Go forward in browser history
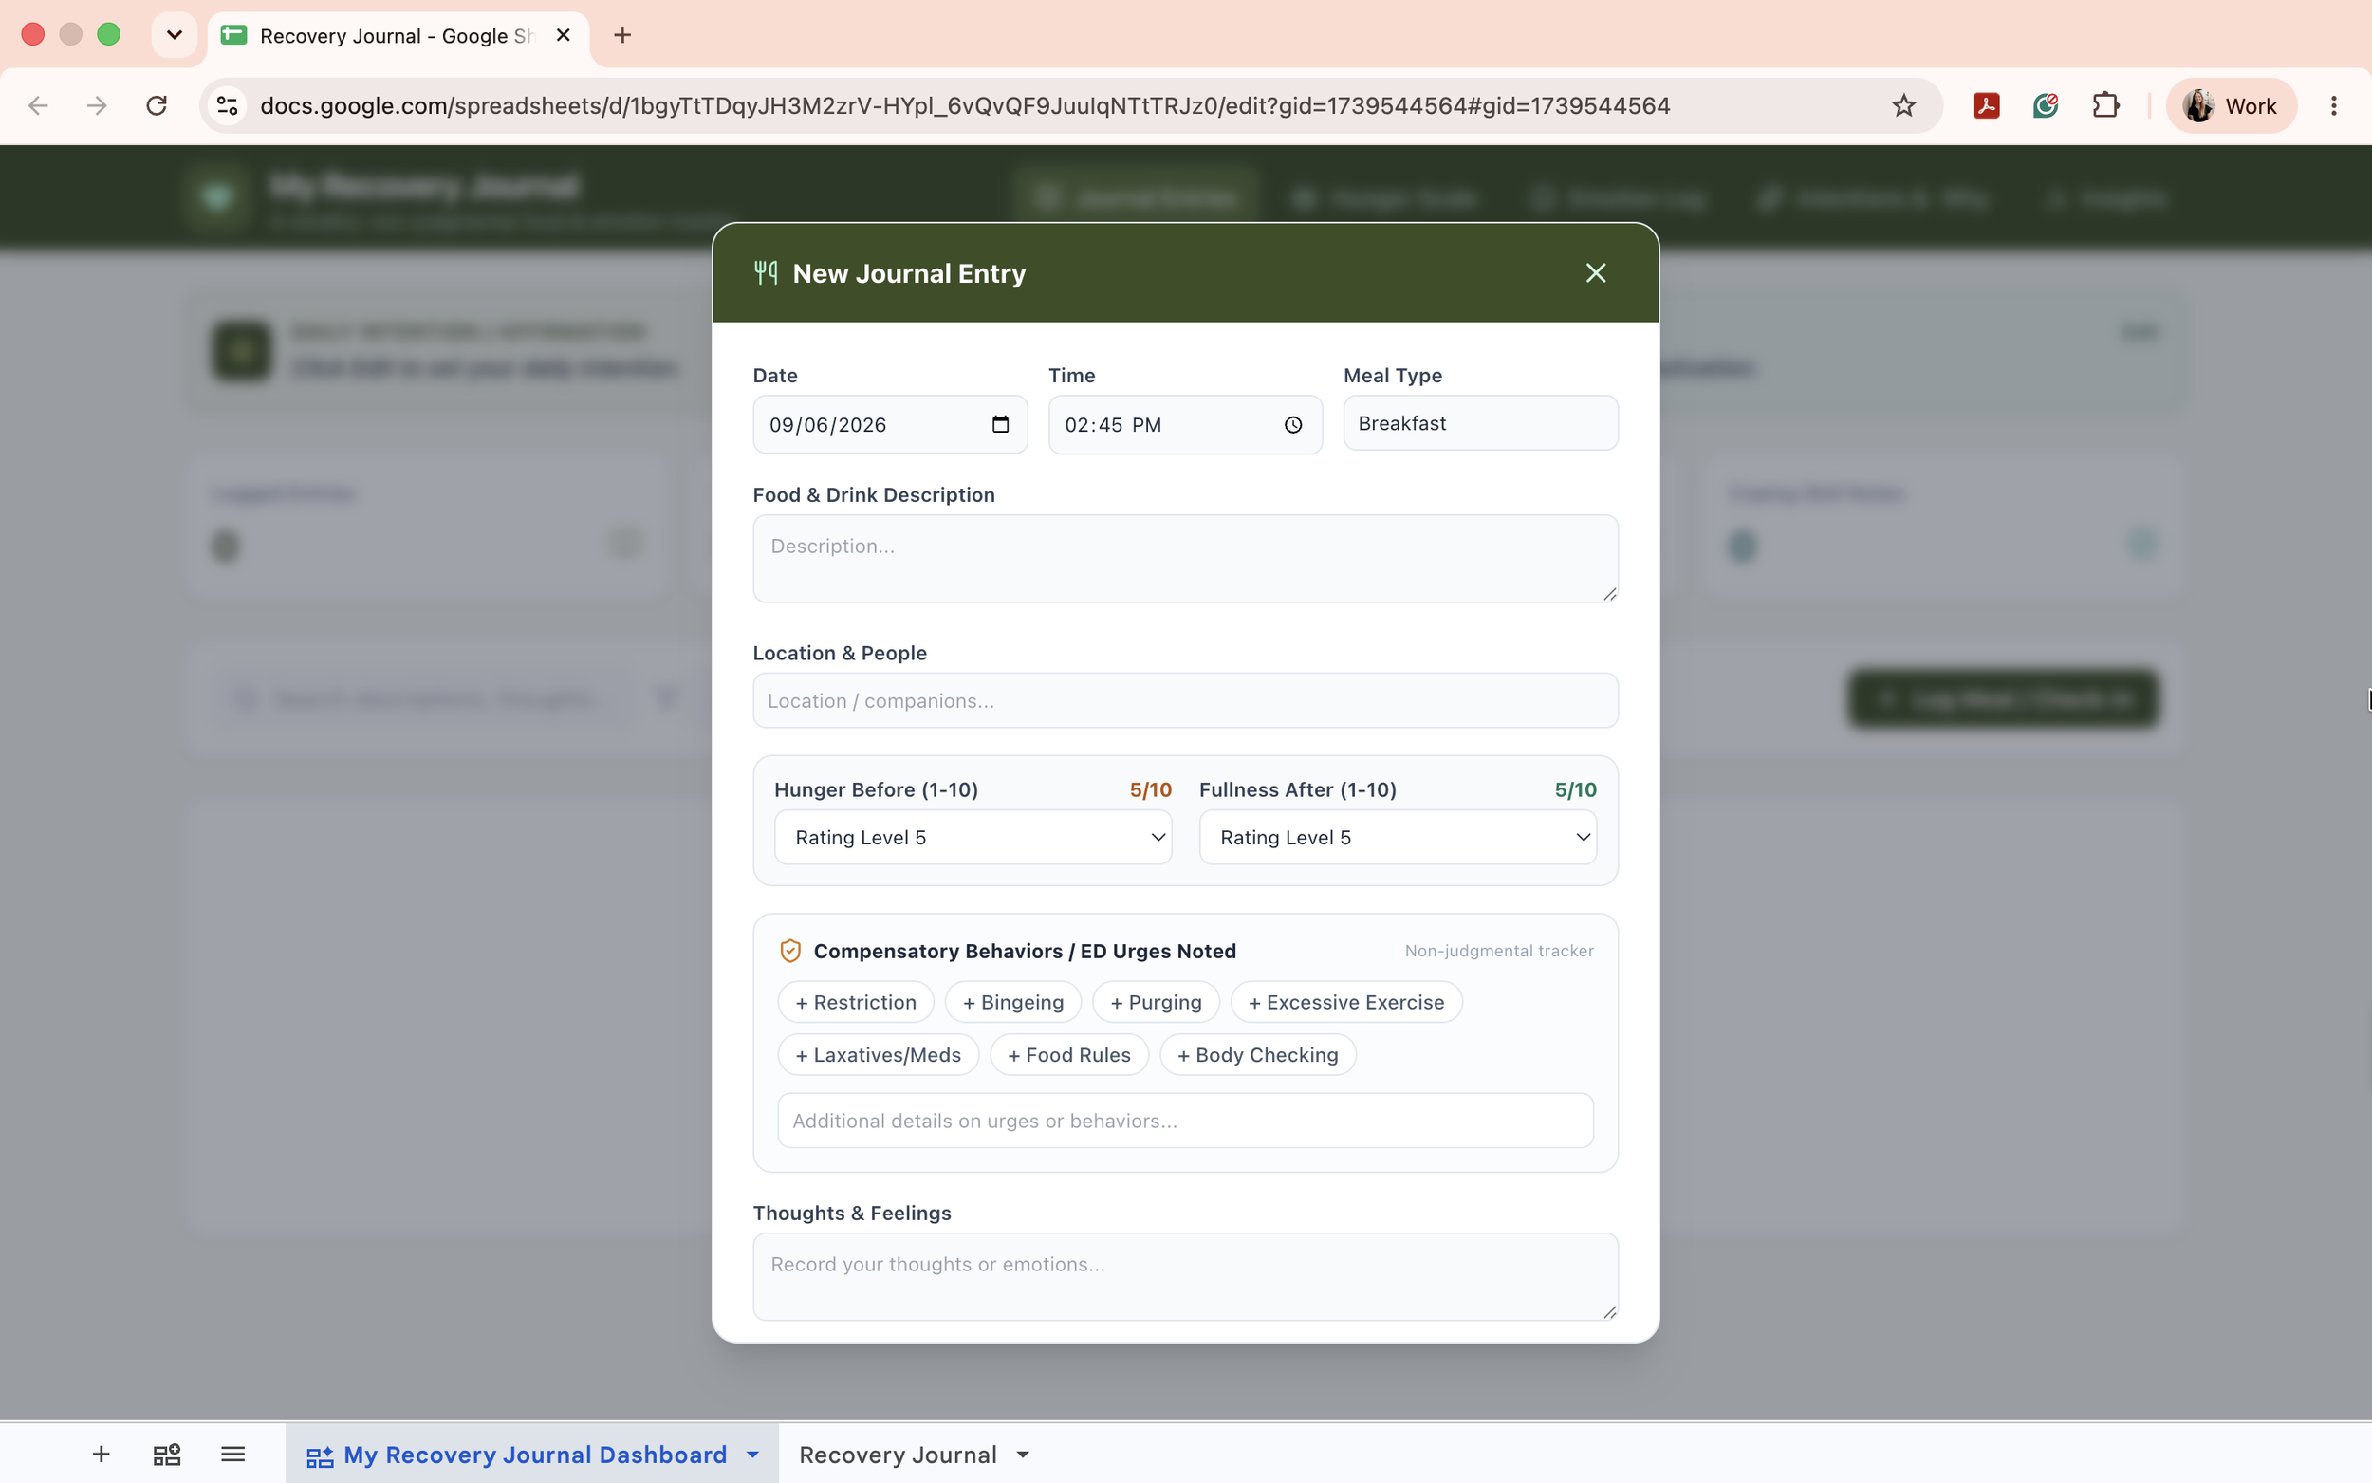This screenshot has height=1483, width=2372. tap(97, 106)
